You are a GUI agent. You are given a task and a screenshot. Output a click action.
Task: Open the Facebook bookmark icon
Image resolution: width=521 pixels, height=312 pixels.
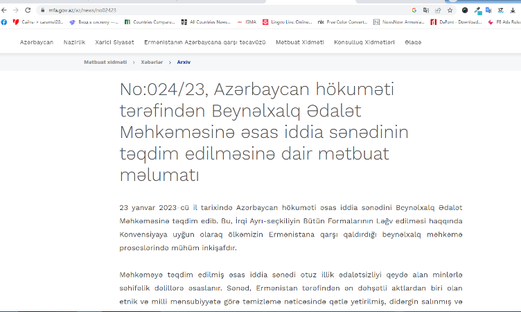(x=4, y=22)
